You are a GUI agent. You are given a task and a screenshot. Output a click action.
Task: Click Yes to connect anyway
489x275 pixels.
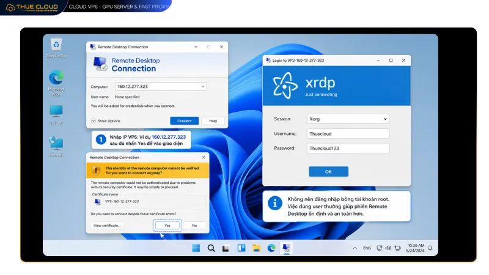pos(167,226)
